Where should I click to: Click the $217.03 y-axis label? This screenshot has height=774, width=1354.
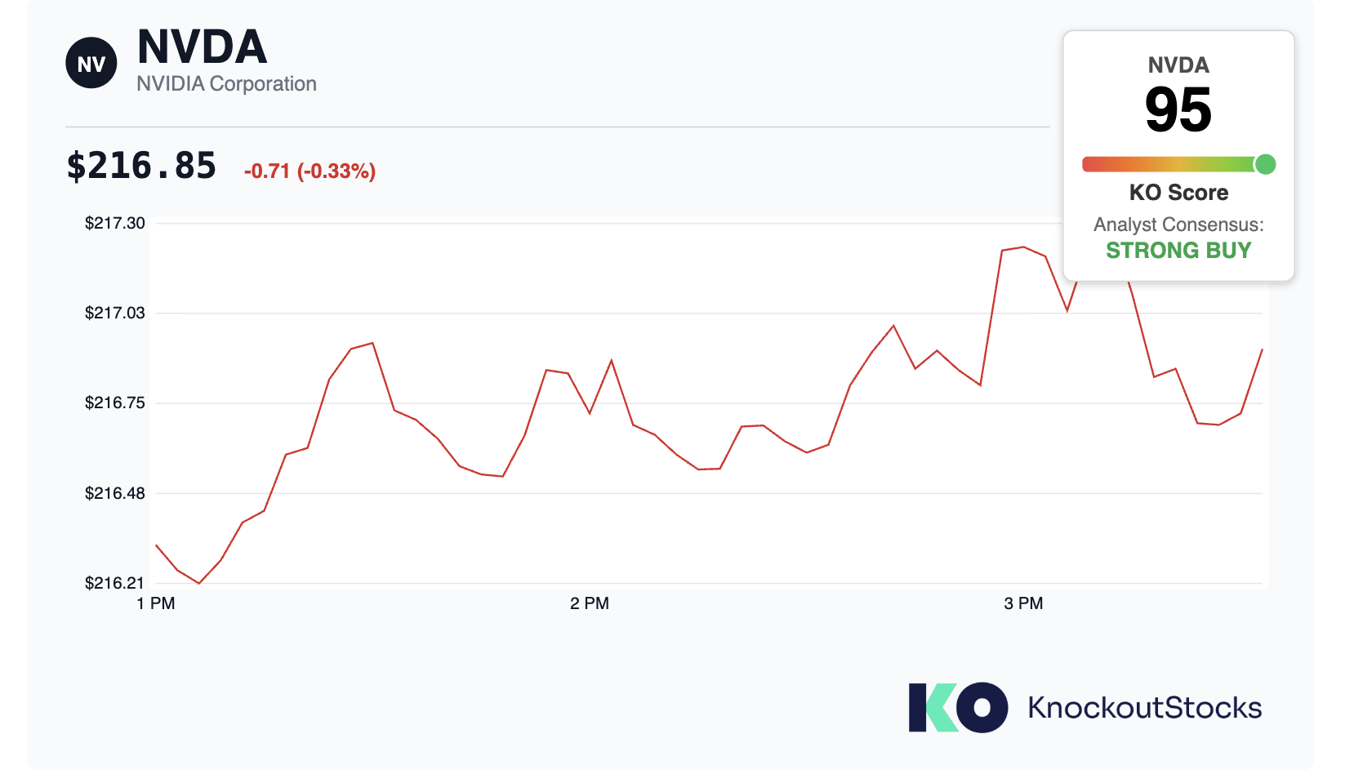pos(115,313)
